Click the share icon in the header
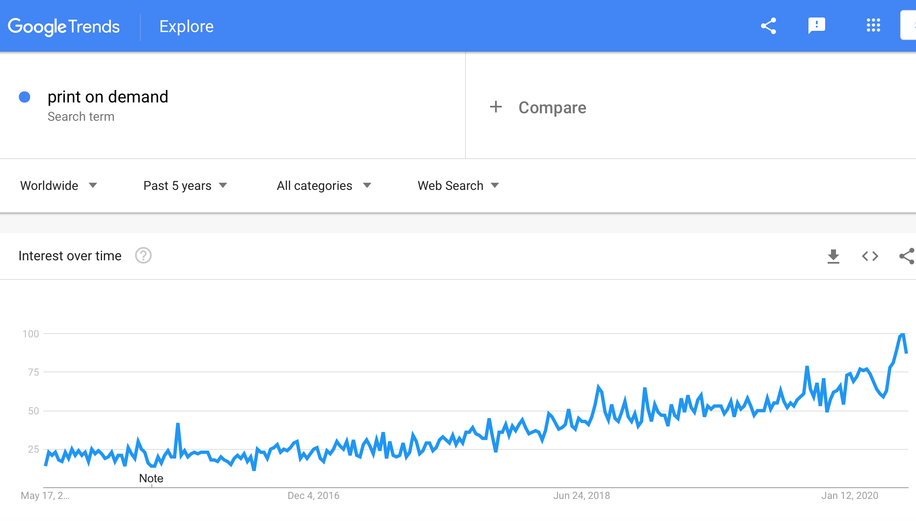This screenshot has width=916, height=521. 768,26
